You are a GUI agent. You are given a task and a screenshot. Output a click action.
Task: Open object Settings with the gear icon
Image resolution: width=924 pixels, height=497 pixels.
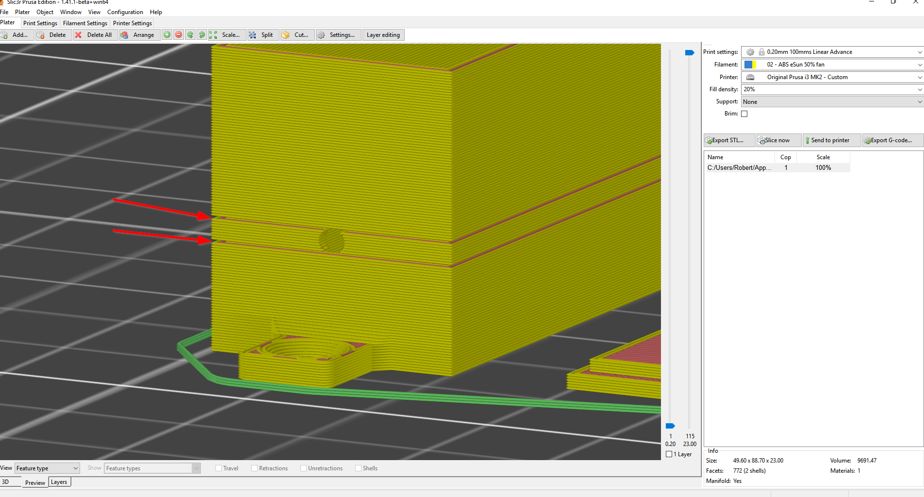(x=338, y=34)
